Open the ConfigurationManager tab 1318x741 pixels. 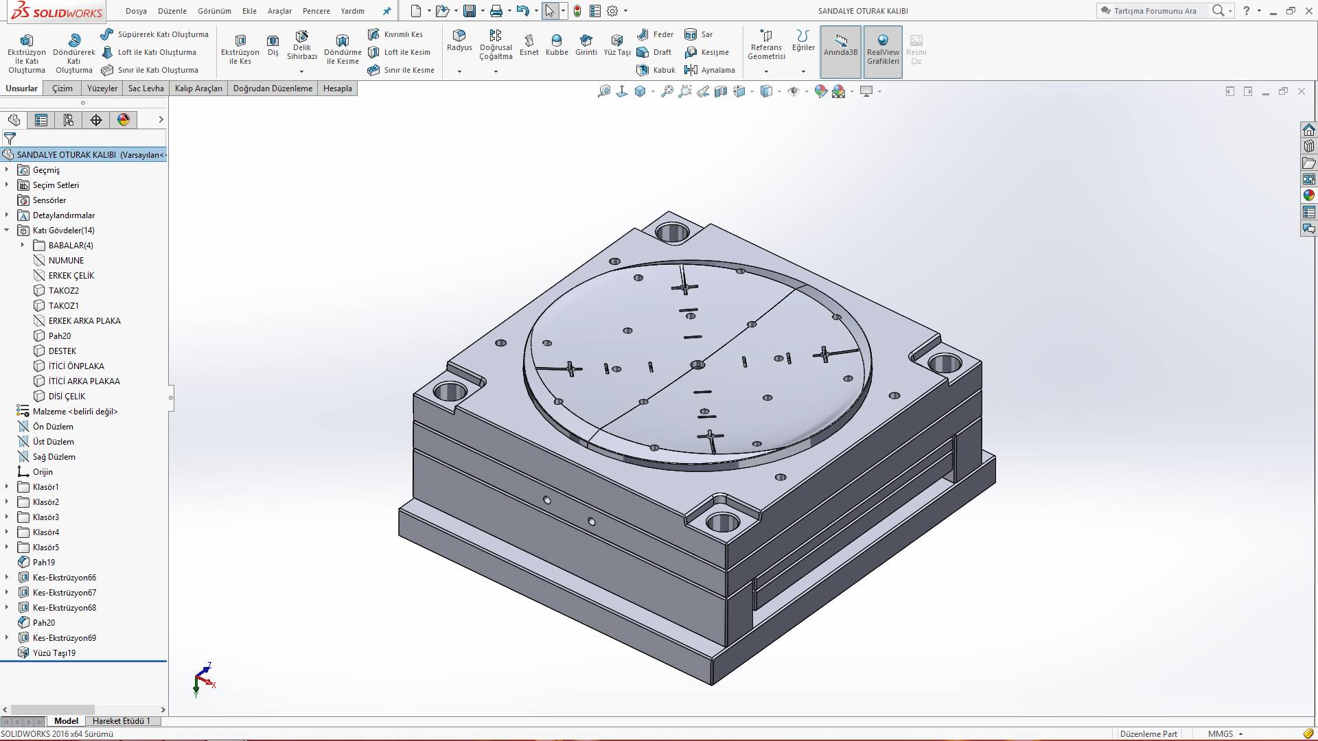coord(69,120)
